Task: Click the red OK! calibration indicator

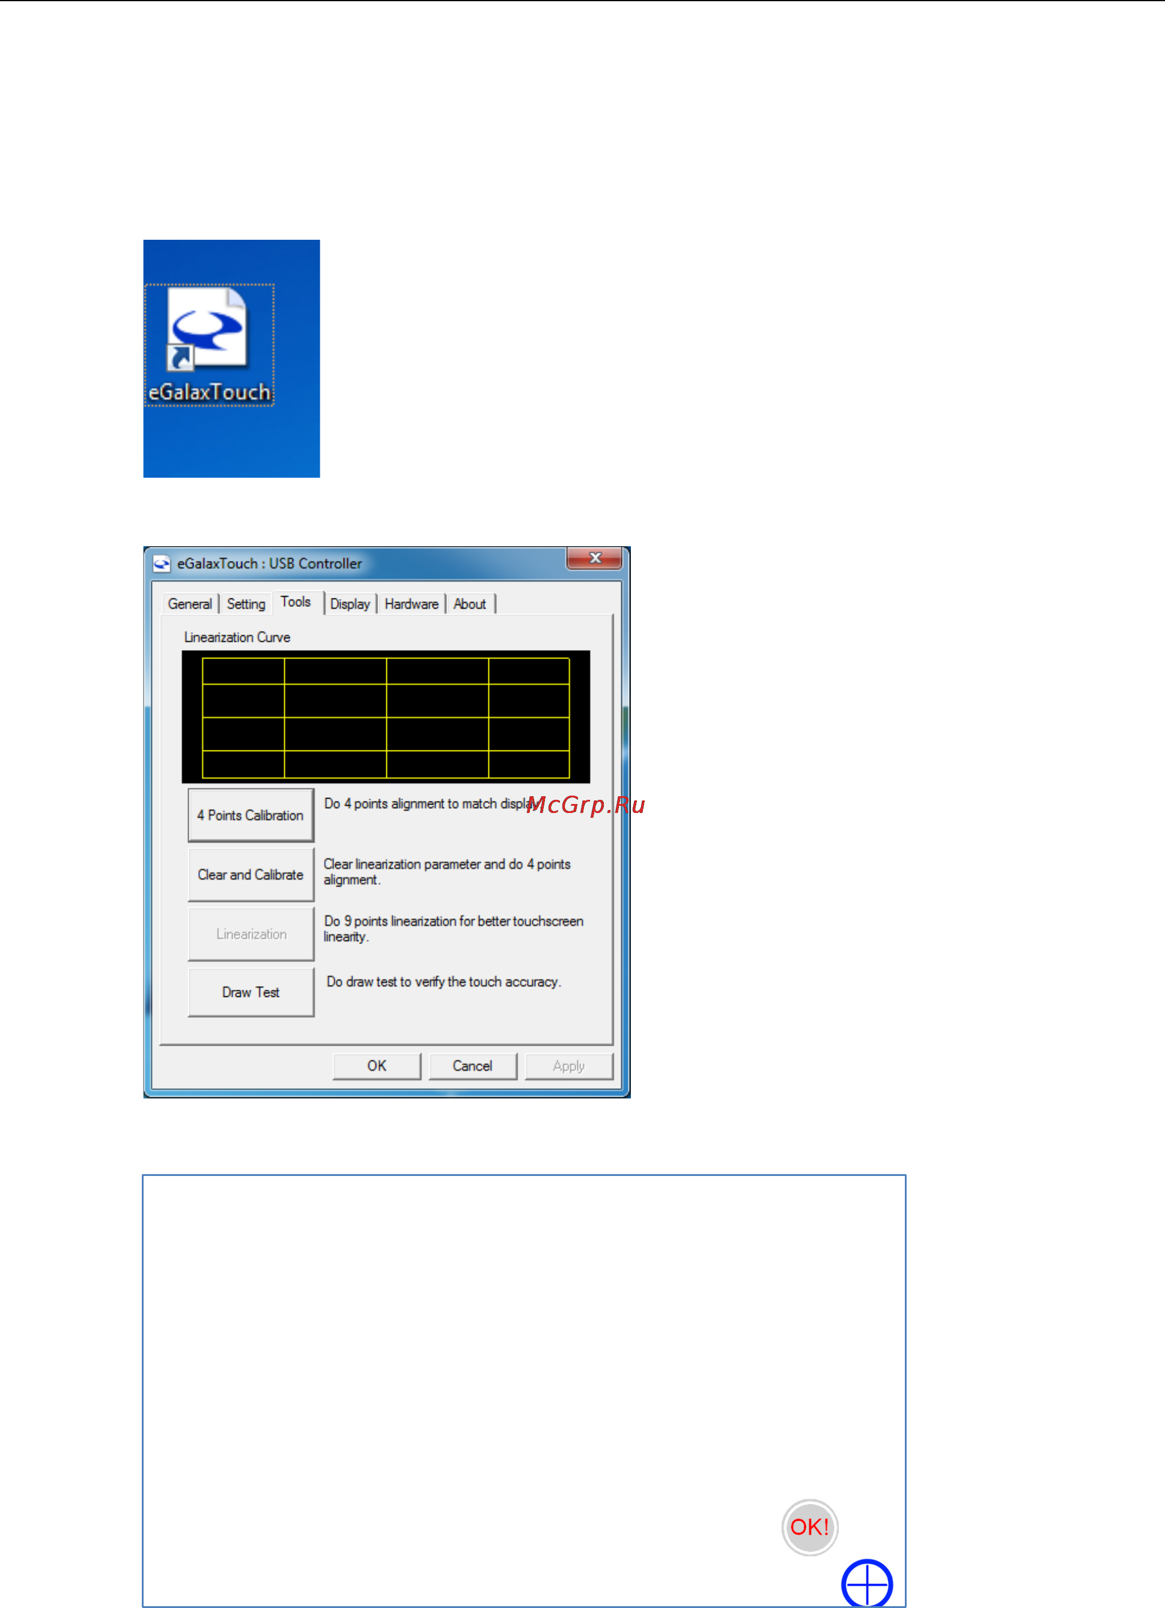Action: tap(810, 1527)
